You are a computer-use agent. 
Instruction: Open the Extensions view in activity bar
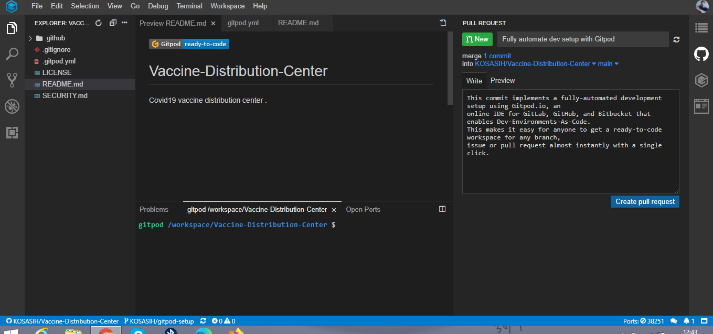[x=12, y=133]
